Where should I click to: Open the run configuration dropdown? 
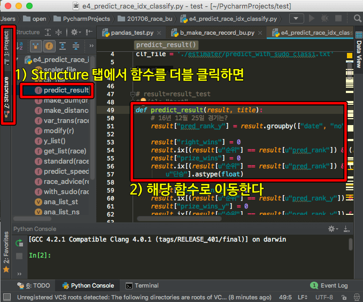296,19
